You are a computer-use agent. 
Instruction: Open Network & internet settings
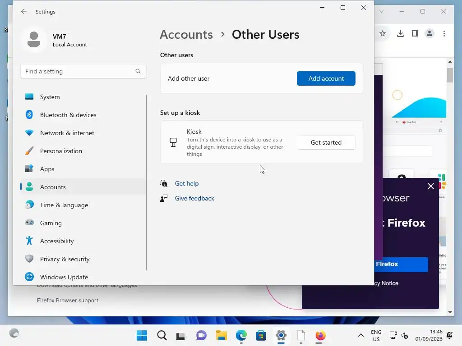tap(83, 133)
